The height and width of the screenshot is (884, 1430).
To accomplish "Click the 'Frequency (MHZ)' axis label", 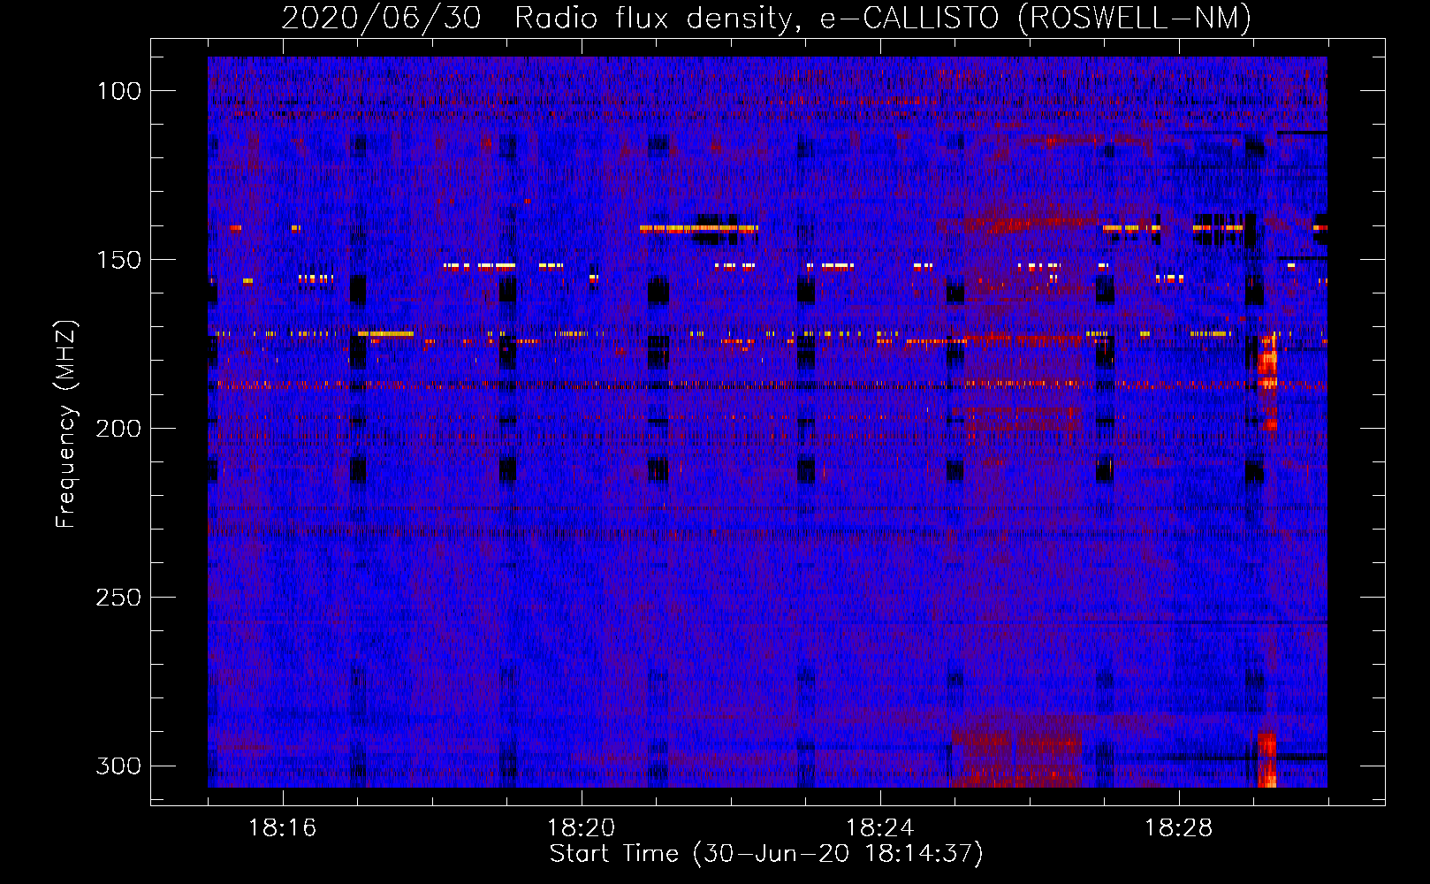I will pos(66,424).
